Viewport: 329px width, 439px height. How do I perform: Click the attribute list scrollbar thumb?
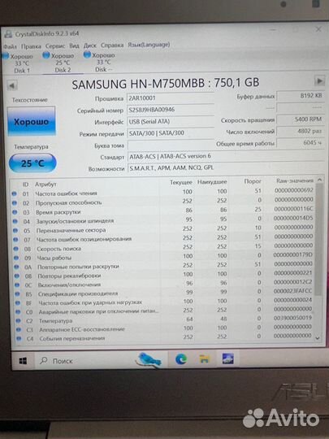tap(318, 239)
